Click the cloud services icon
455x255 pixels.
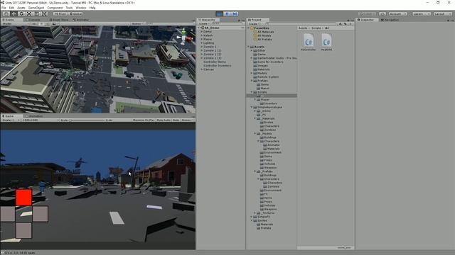click(x=382, y=13)
